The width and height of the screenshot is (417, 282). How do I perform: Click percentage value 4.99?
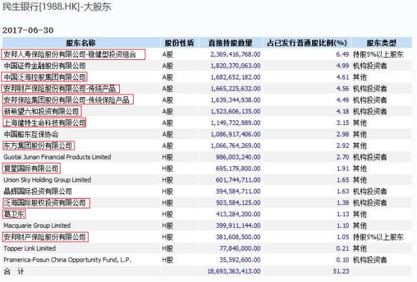click(343, 66)
